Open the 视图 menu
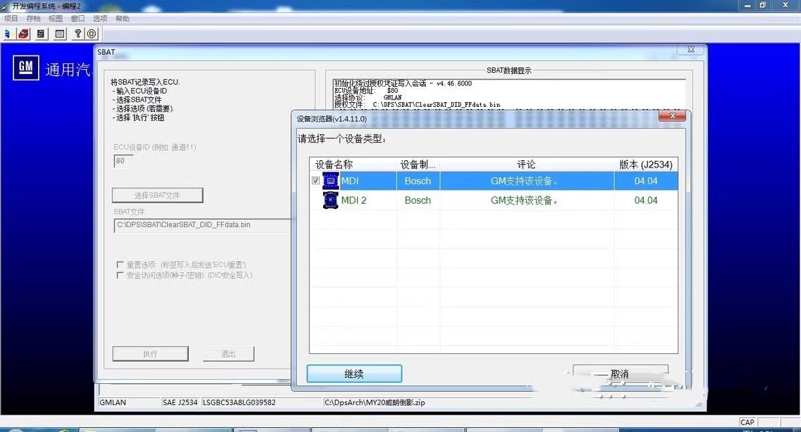The image size is (801, 432). click(55, 19)
